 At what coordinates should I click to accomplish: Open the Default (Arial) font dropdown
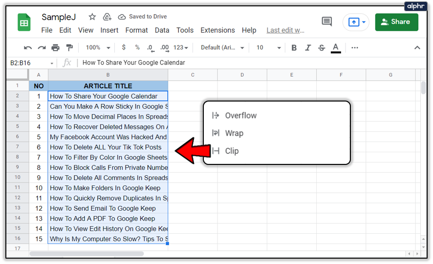click(222, 48)
